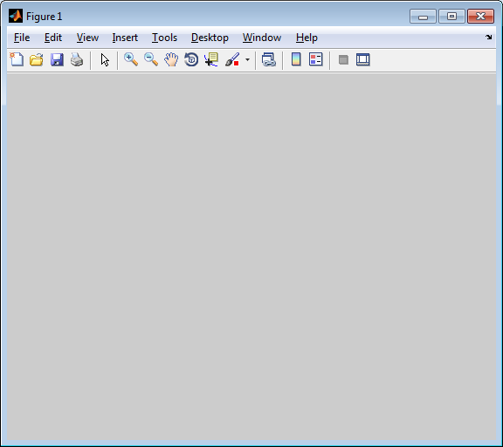Maximize the Figure 1 window

tap(451, 17)
